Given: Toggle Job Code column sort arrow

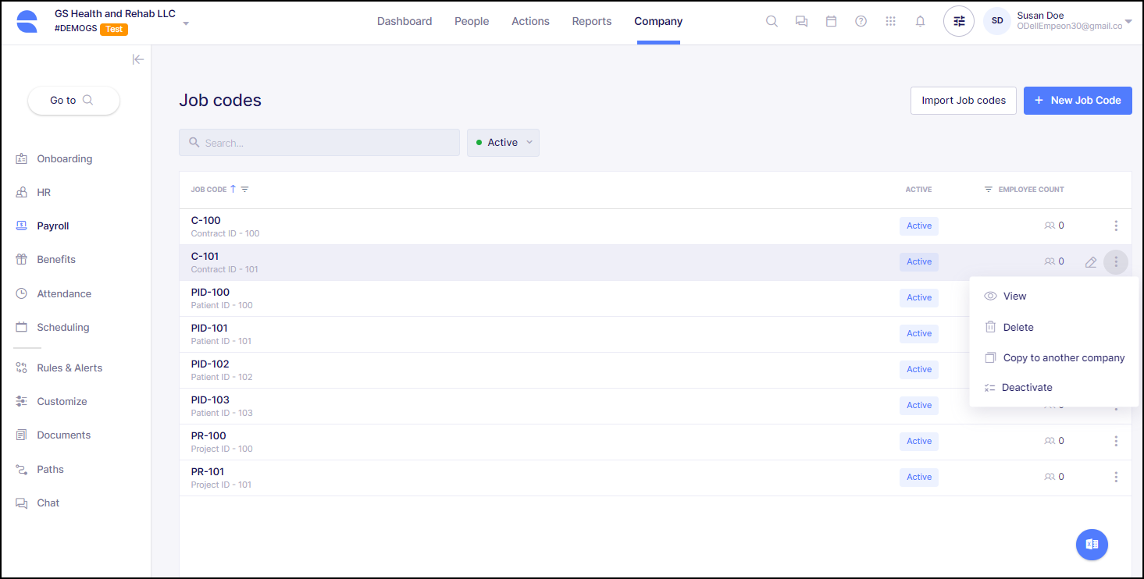Looking at the screenshot, I should point(233,190).
